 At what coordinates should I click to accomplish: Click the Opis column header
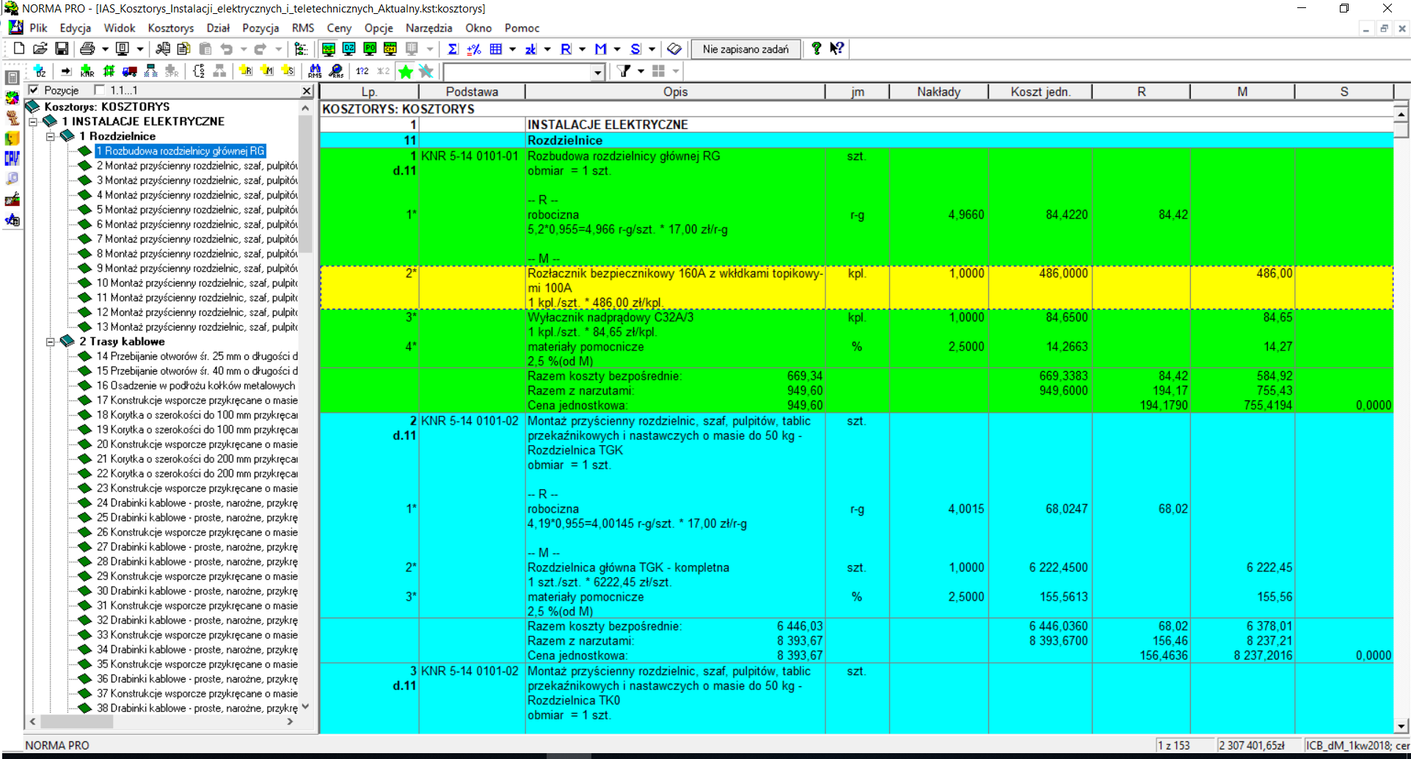[675, 92]
